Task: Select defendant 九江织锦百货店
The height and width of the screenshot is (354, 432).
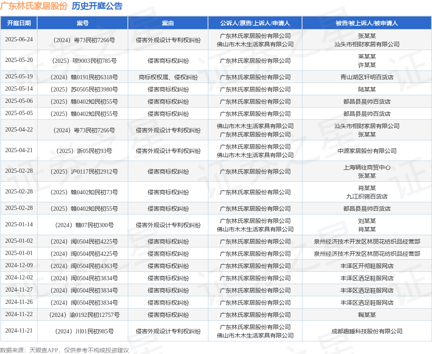Action: pos(367,196)
